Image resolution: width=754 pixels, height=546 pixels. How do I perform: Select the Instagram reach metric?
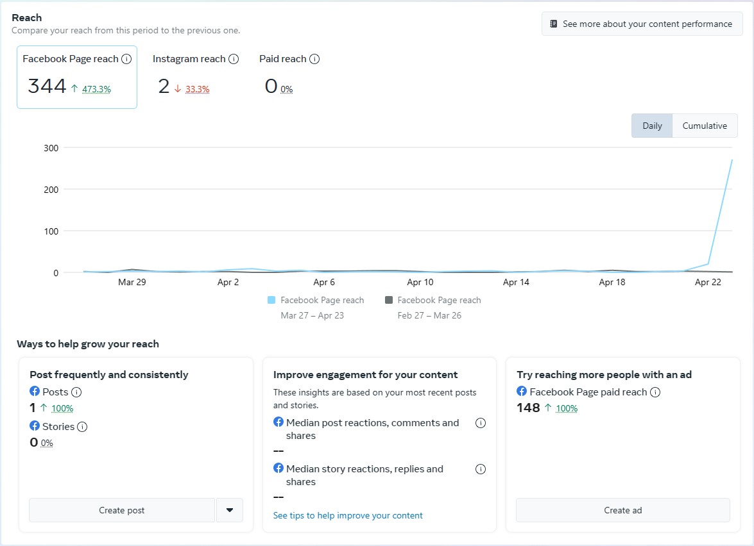coord(195,78)
